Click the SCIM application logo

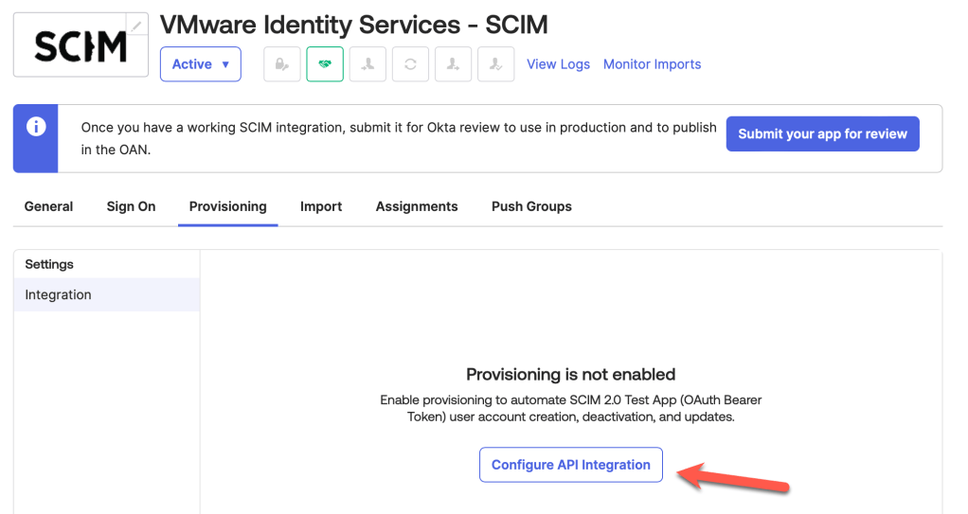coord(81,45)
